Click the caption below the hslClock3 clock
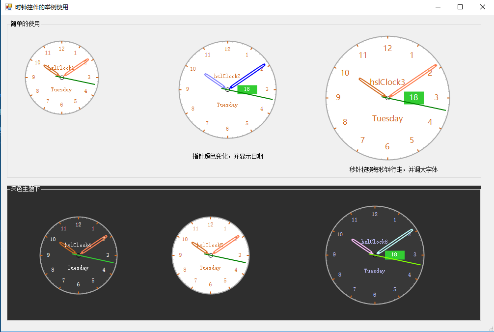494x332 pixels. (x=393, y=169)
